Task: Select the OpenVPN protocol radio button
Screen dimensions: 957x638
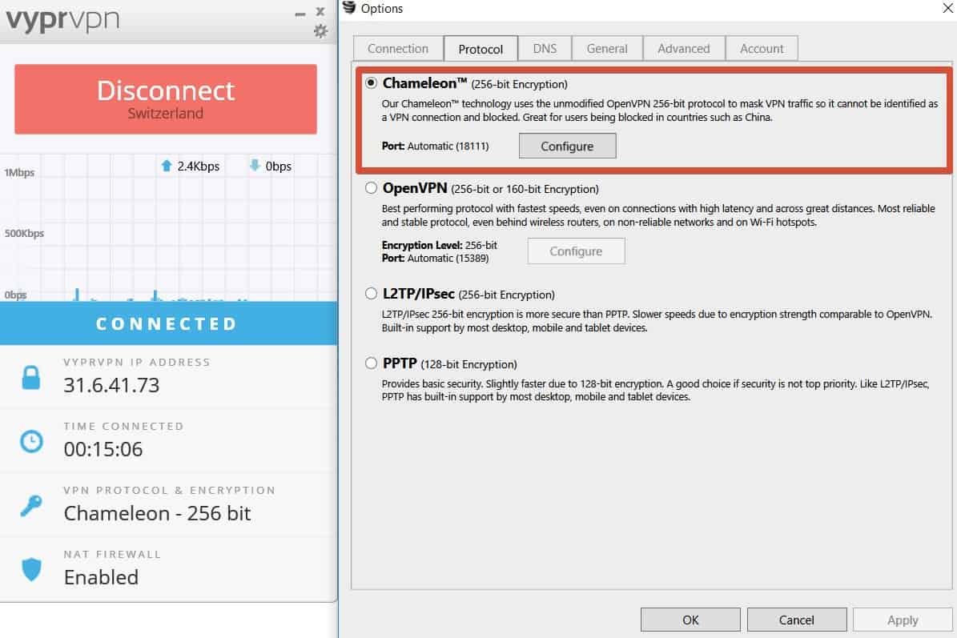Action: (371, 188)
